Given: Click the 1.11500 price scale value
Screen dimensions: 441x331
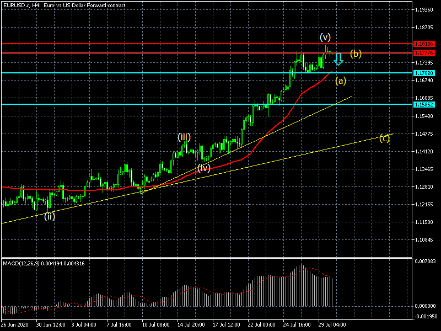Looking at the screenshot, I should click(424, 222).
